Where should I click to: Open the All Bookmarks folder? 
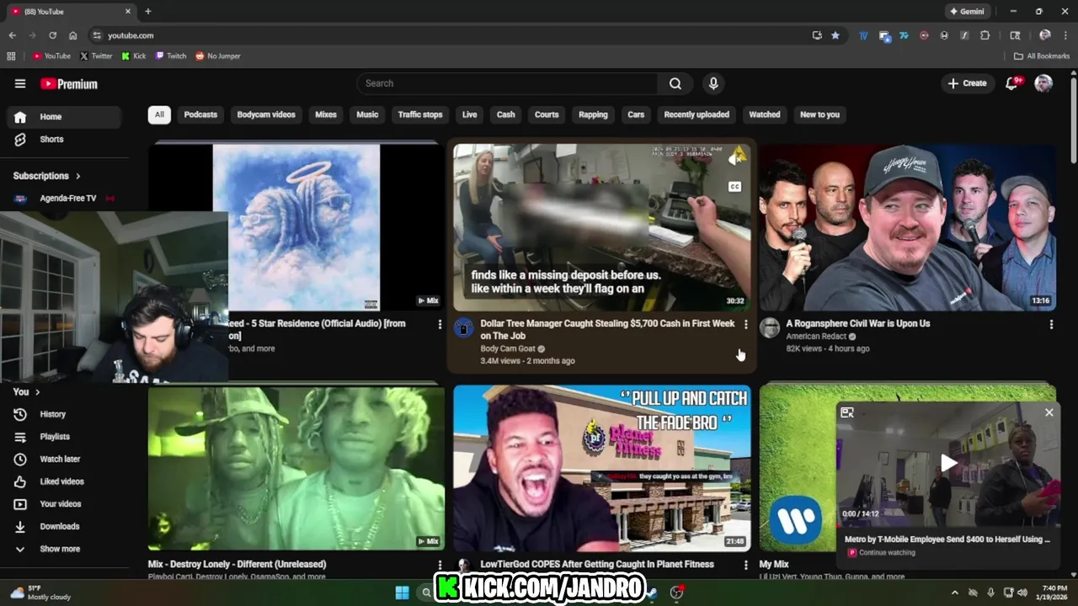tap(1042, 56)
